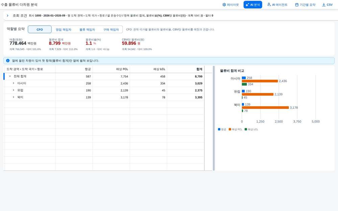338x211 pixels.
Task: Click the 유럽 orange bar labeled 2,139
Action: pos(258,94)
